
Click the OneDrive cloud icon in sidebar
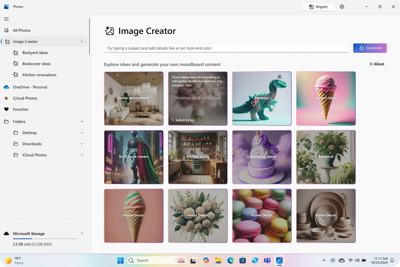(6, 87)
